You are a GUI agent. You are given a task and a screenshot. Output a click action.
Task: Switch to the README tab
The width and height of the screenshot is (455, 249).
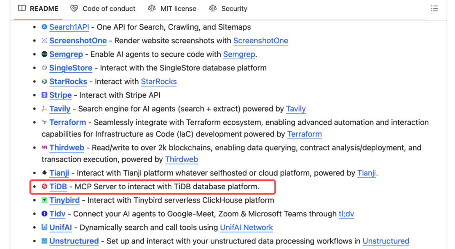(38, 9)
